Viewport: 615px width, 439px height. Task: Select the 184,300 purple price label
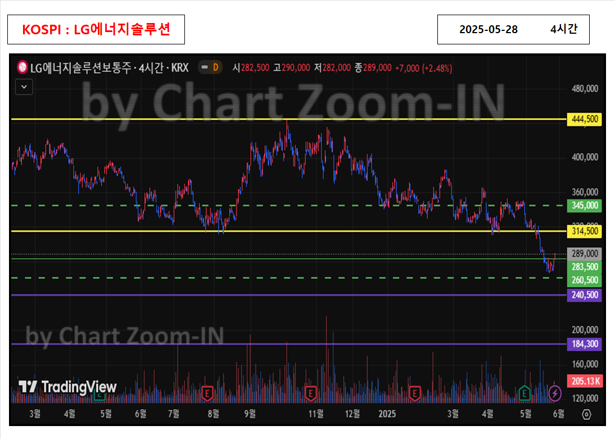585,344
